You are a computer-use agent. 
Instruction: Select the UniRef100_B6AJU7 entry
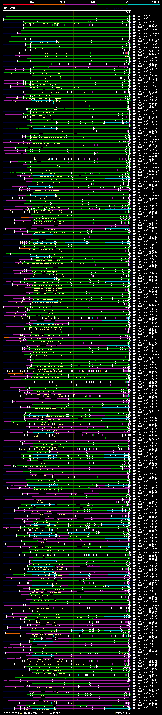pos(145,611)
